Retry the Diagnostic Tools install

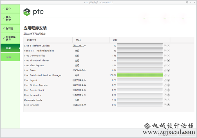165,100
